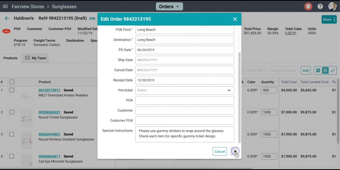Open the More options menu
The height and width of the screenshot is (170, 340).
(x=329, y=20)
